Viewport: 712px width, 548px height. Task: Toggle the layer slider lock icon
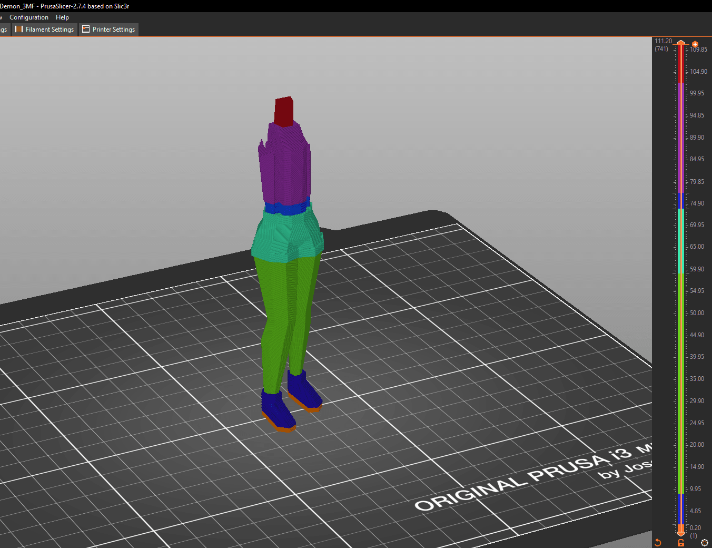tap(681, 542)
